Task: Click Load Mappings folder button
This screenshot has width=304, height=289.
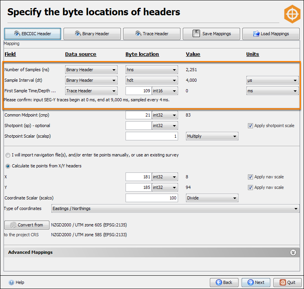Action: (271, 34)
